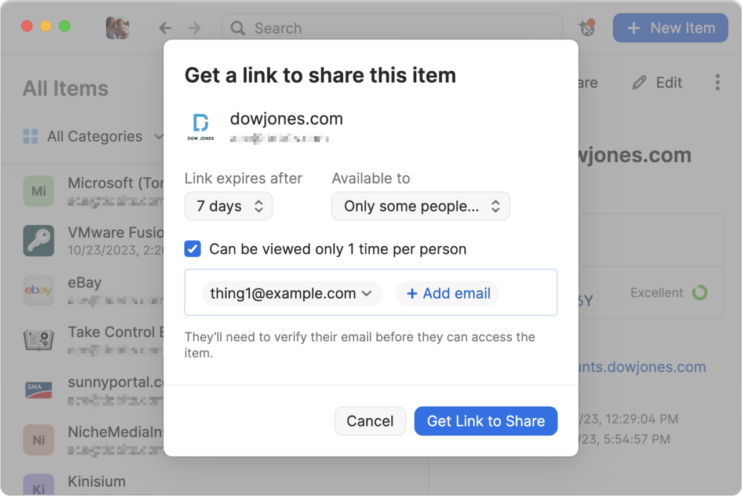Screen dimensions: 742x496
Task: Expand the All Categories filter
Action: [93, 137]
